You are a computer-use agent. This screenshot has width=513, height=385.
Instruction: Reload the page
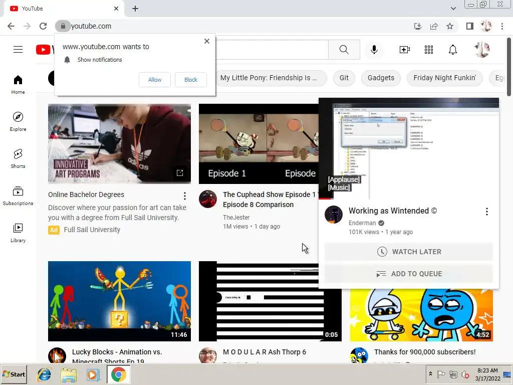tap(43, 26)
